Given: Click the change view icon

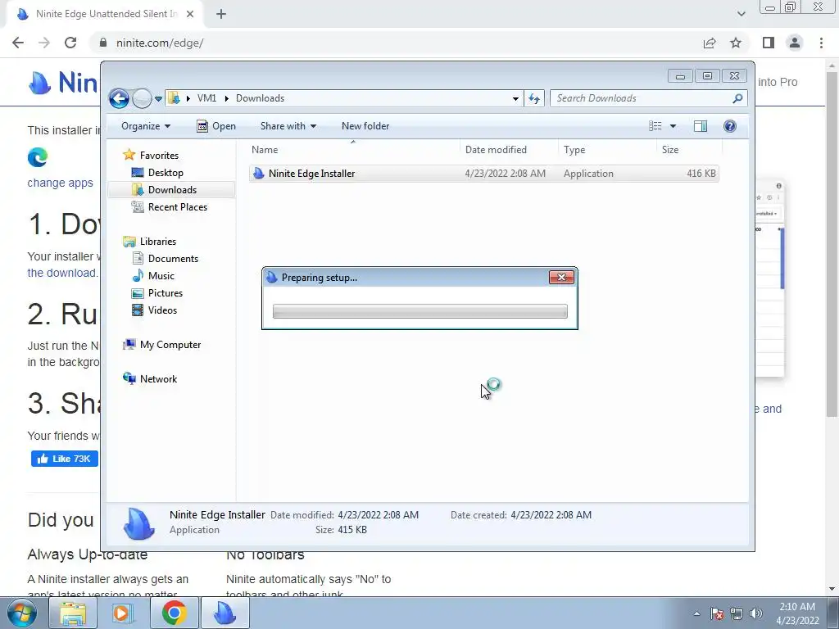Looking at the screenshot, I should click(x=655, y=126).
